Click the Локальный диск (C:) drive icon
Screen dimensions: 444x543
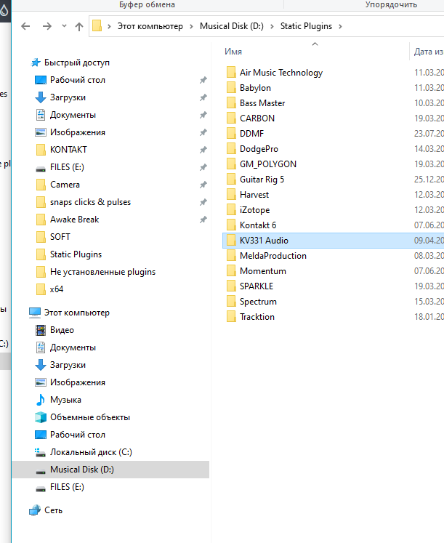(41, 452)
